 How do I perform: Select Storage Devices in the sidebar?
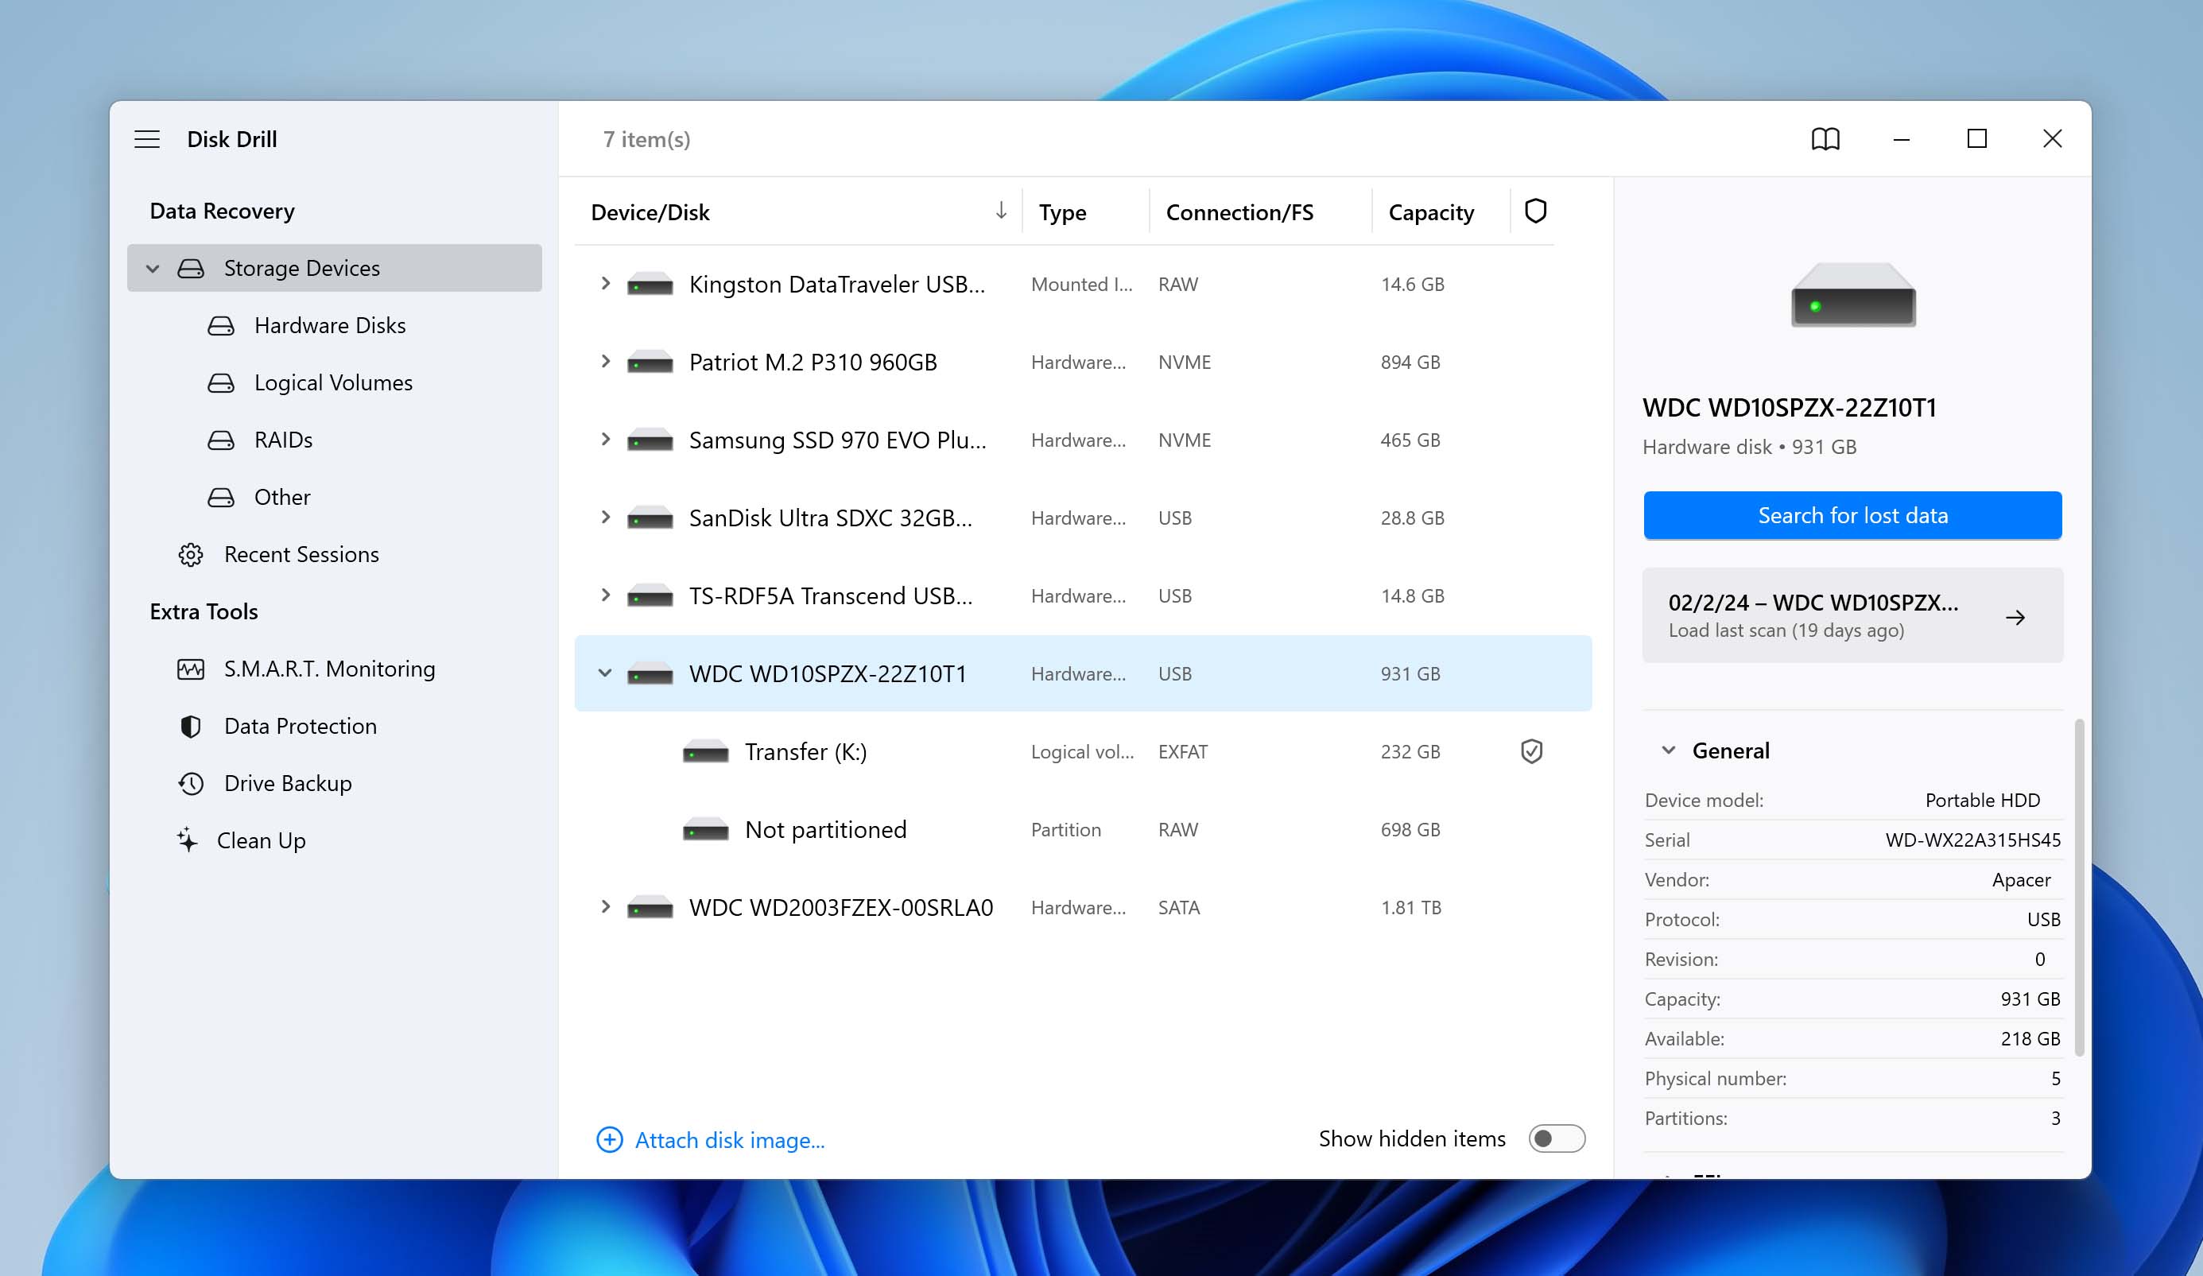(302, 267)
